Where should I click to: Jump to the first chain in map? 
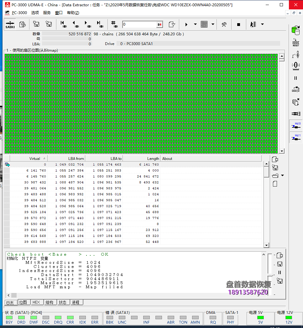point(63,24)
